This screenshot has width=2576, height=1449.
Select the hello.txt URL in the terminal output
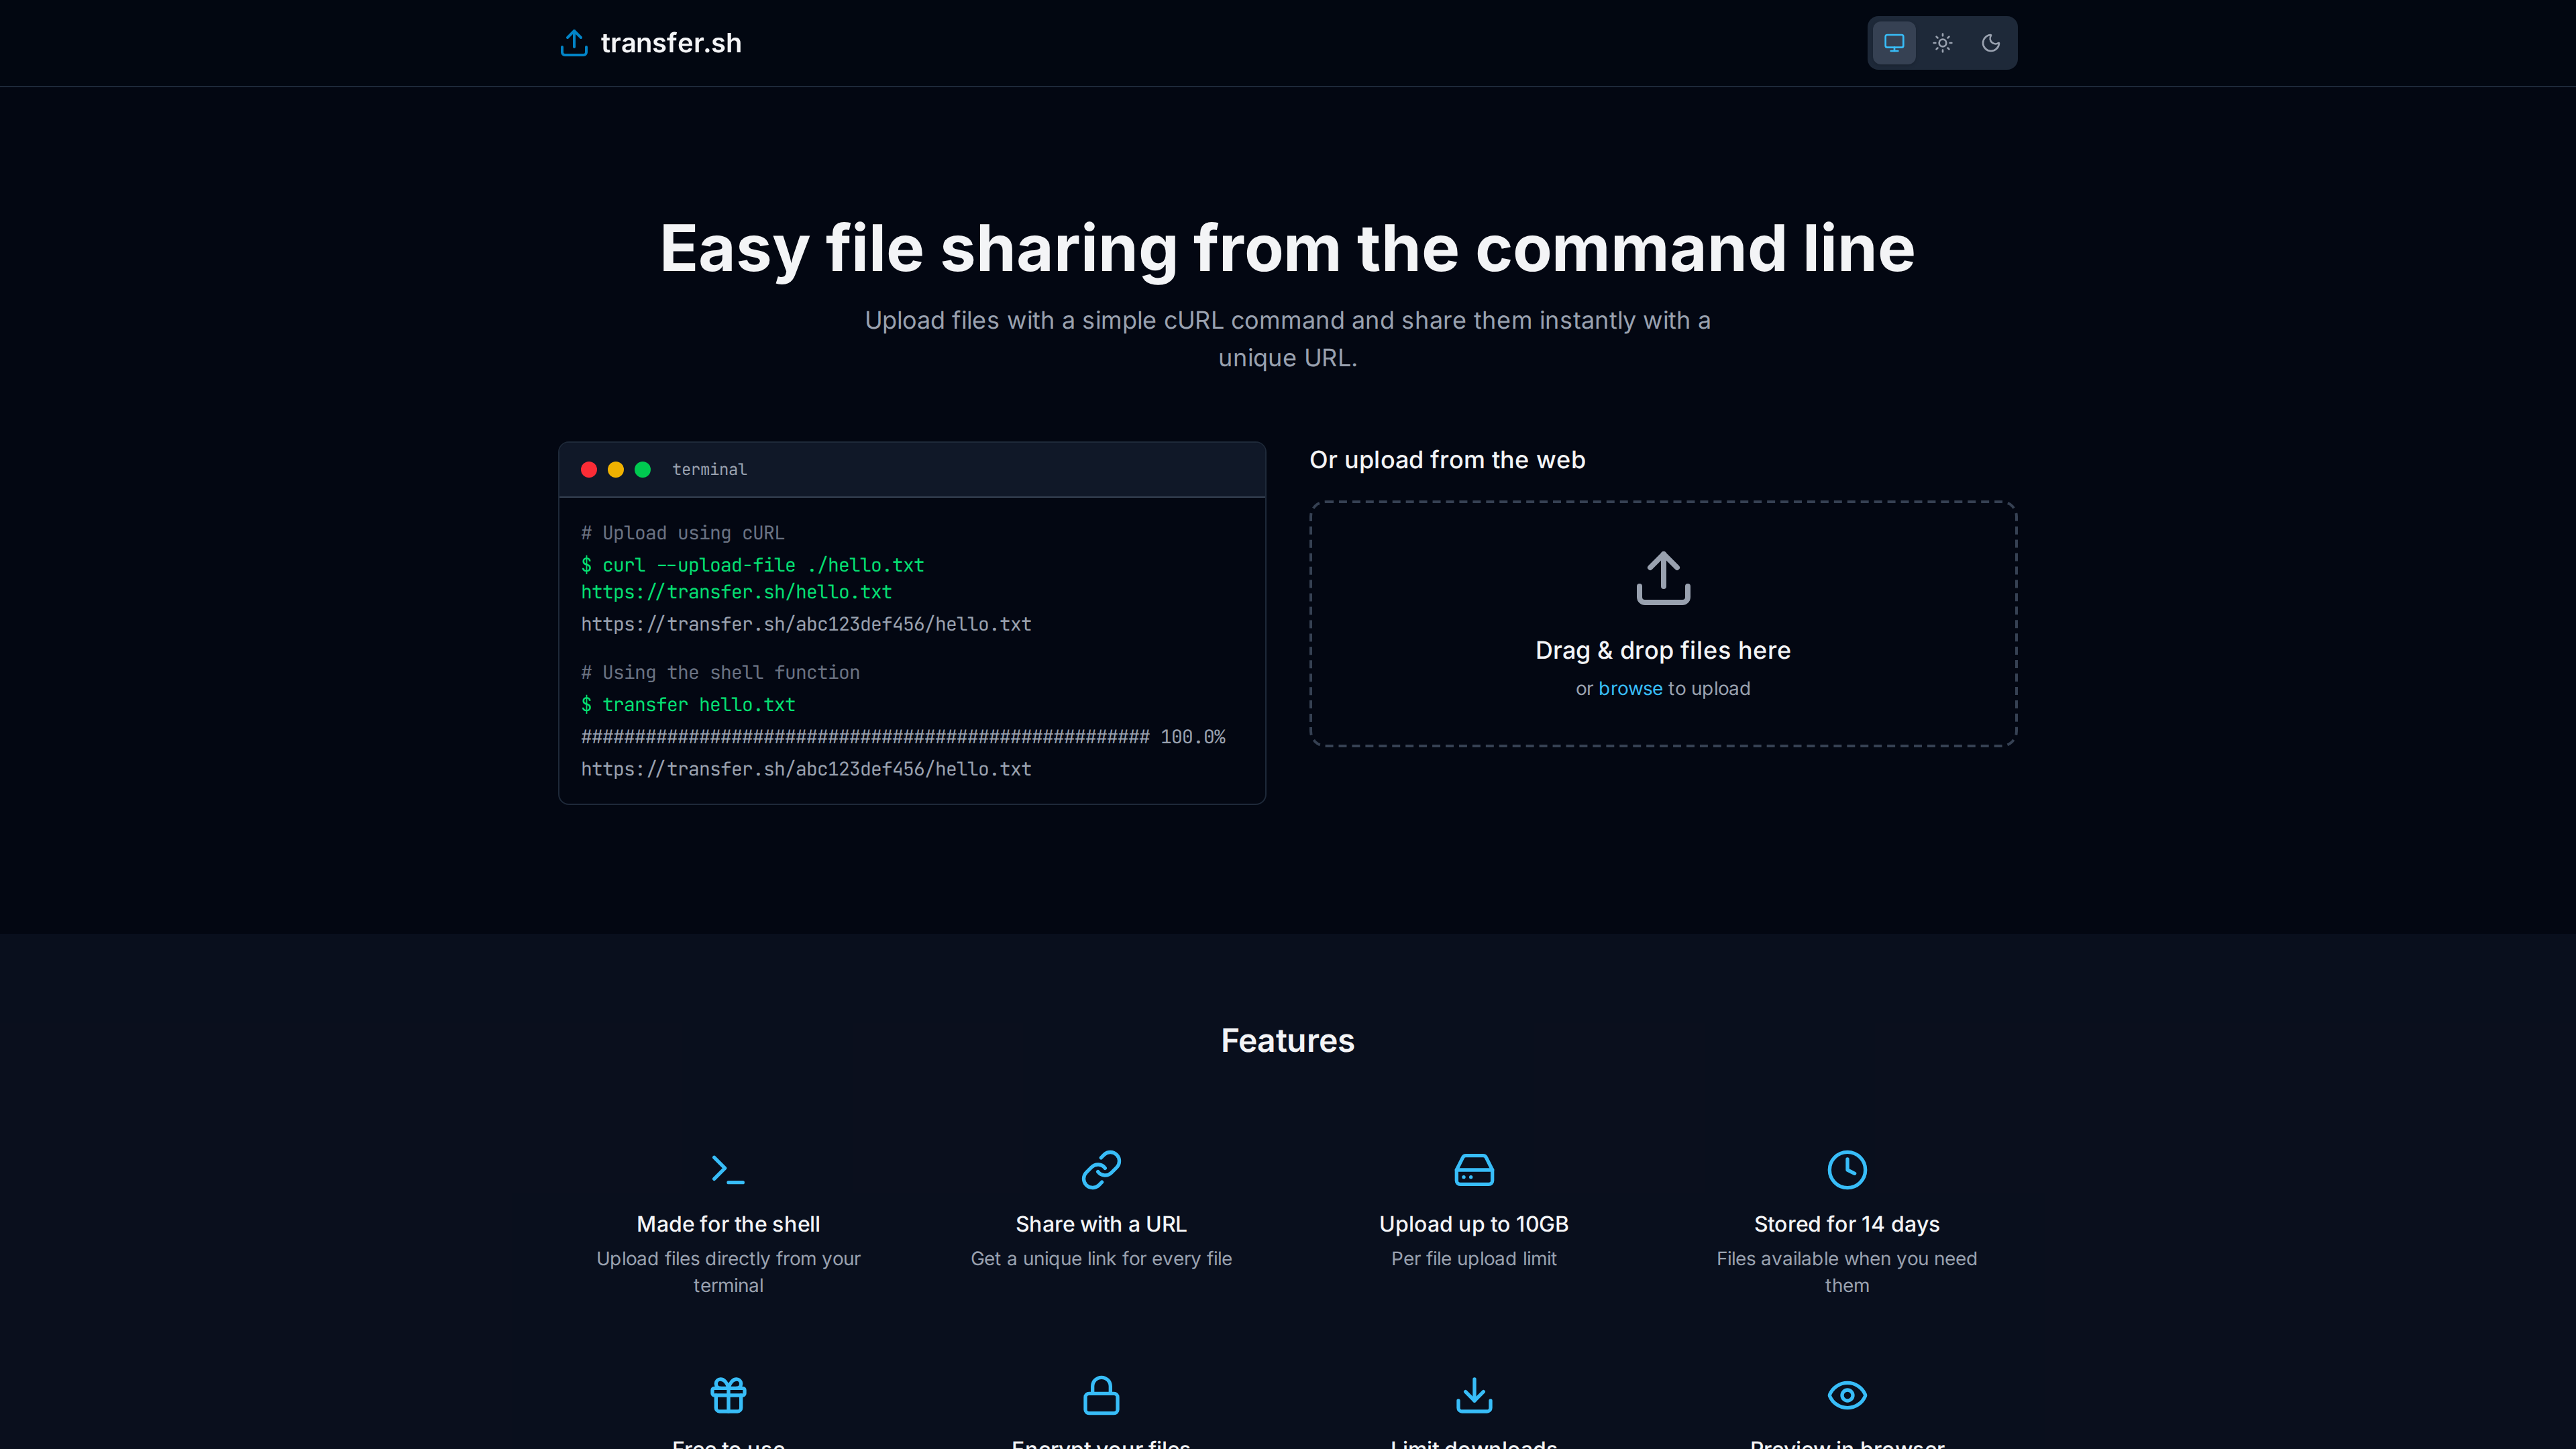pos(806,624)
